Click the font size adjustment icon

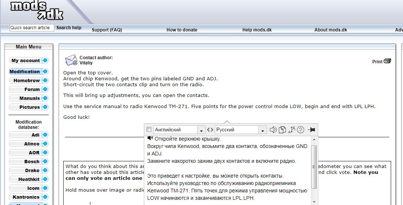[291, 130]
